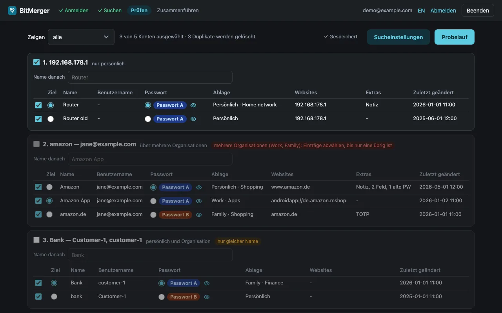This screenshot has width=502, height=313.
Task: Show password of Amazon entry
Action: click(x=199, y=187)
